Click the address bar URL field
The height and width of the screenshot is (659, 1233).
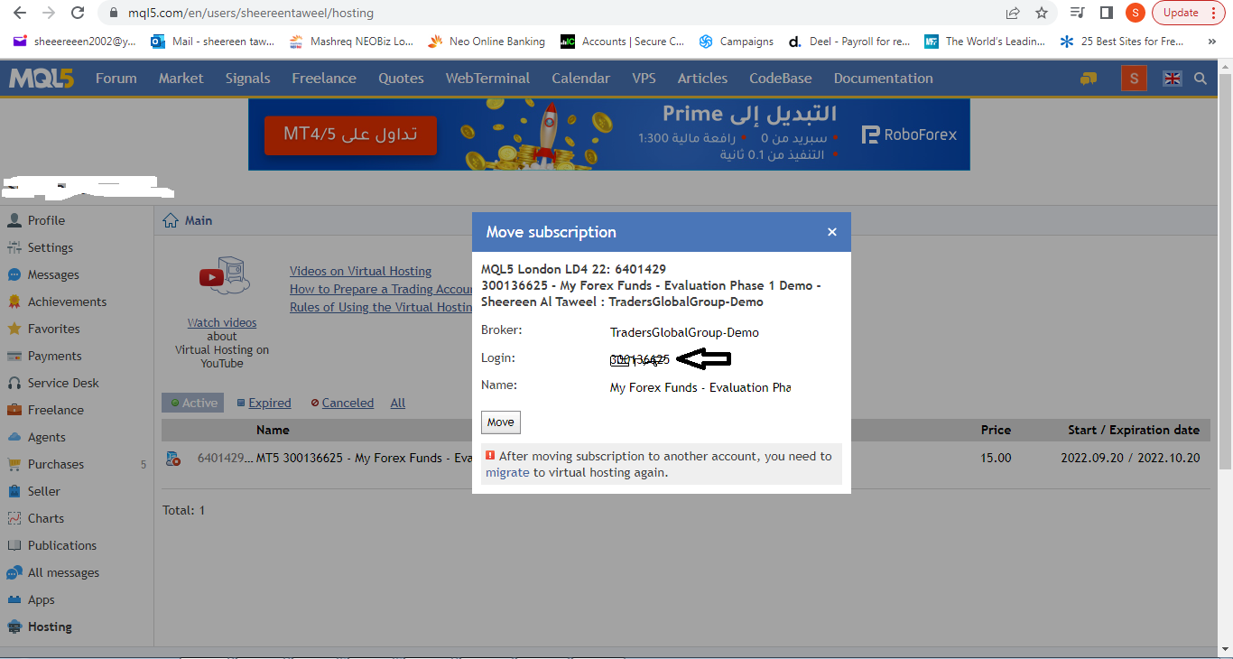click(542, 13)
